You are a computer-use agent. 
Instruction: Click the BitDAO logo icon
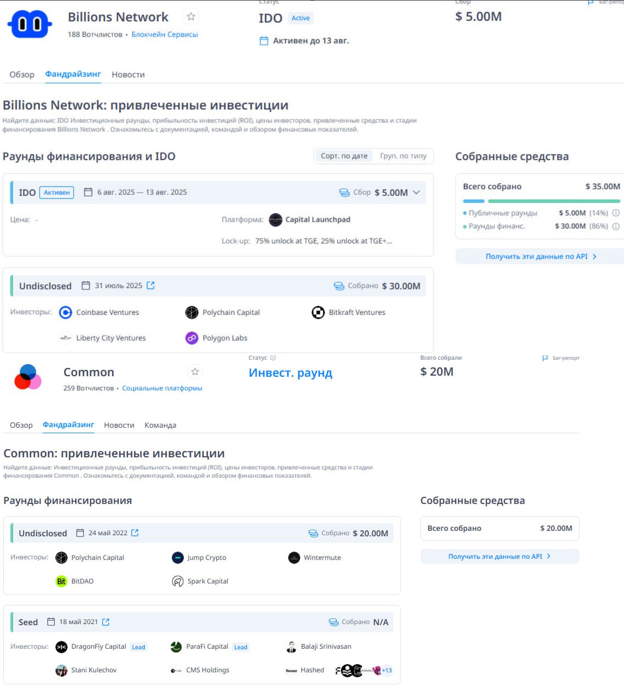61,581
